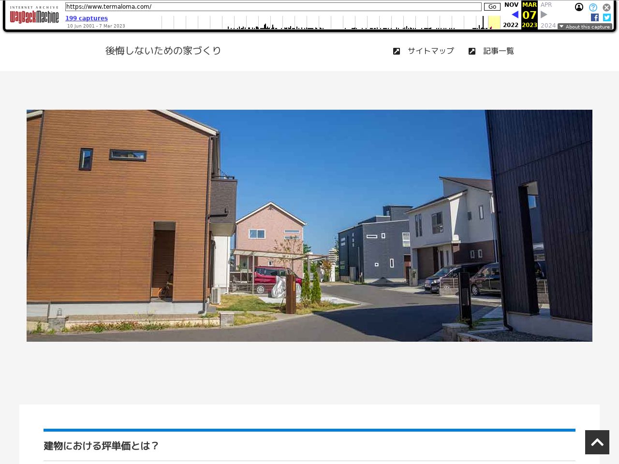The image size is (619, 464).
Task: Click site title 後悔しないための家づくり
Action: 163,51
